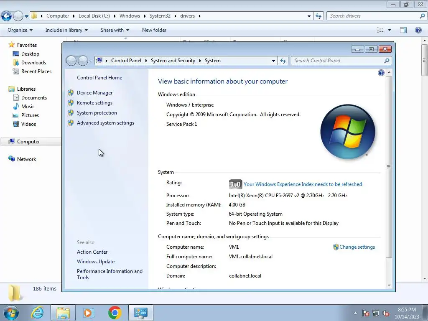The image size is (428, 321).
Task: Open Device Manager from the left pane
Action: [x=94, y=93]
